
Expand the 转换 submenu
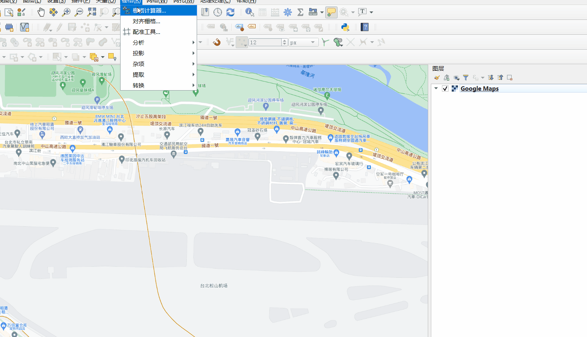(158, 85)
